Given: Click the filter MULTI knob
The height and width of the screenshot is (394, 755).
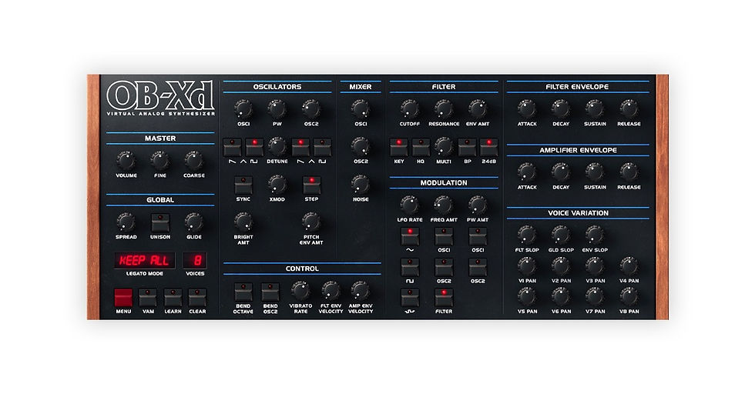Looking at the screenshot, I should tap(444, 147).
